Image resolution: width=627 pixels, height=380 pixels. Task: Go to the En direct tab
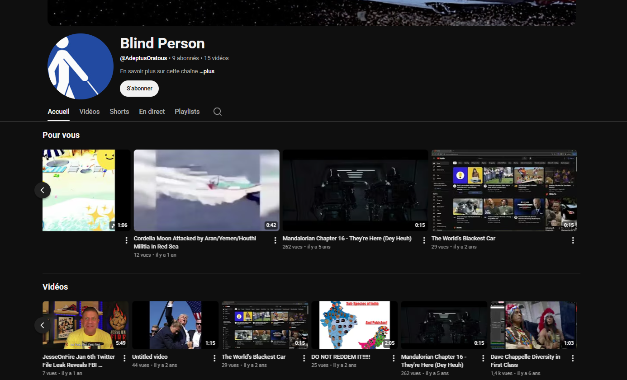point(152,112)
